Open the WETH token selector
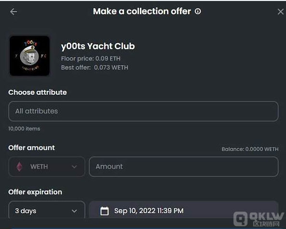The height and width of the screenshot is (229, 286). [47, 167]
